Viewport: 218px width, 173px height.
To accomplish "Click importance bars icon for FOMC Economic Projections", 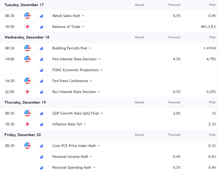I will [x=41, y=70].
